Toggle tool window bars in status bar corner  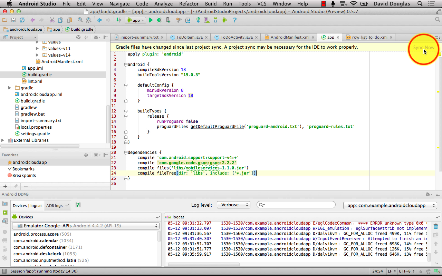click(x=3, y=272)
